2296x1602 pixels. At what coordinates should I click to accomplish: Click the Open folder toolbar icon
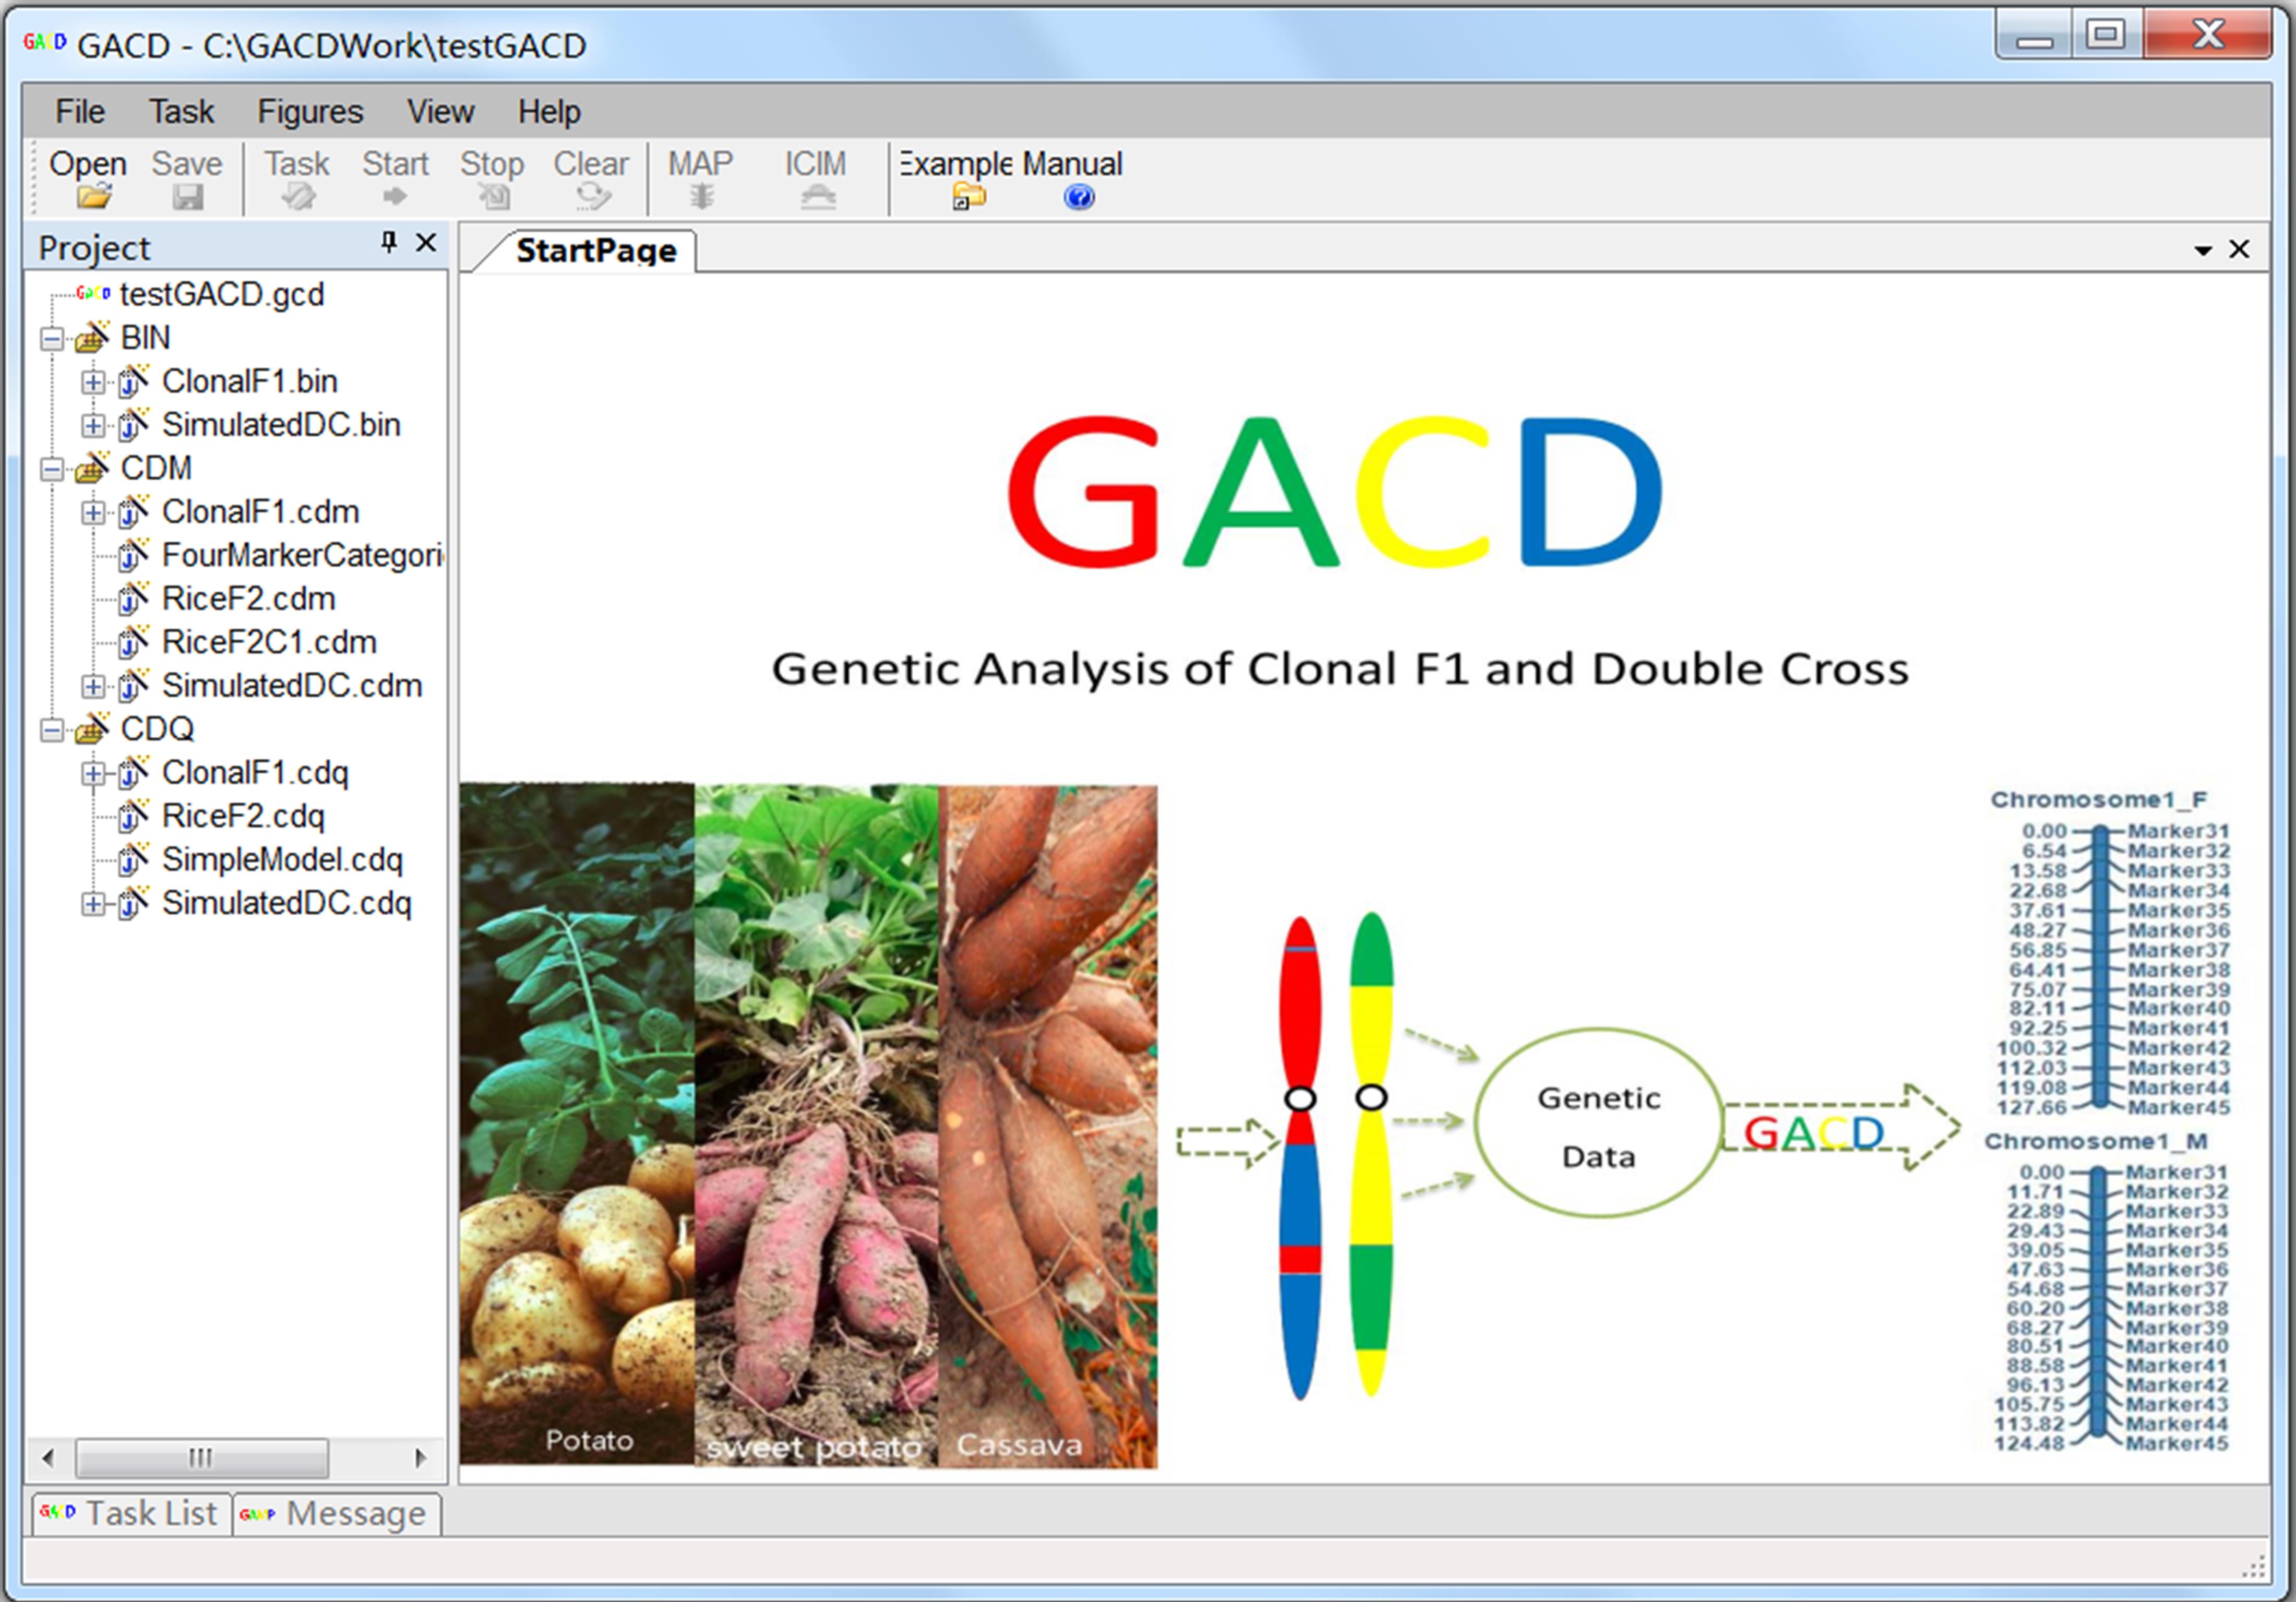93,196
